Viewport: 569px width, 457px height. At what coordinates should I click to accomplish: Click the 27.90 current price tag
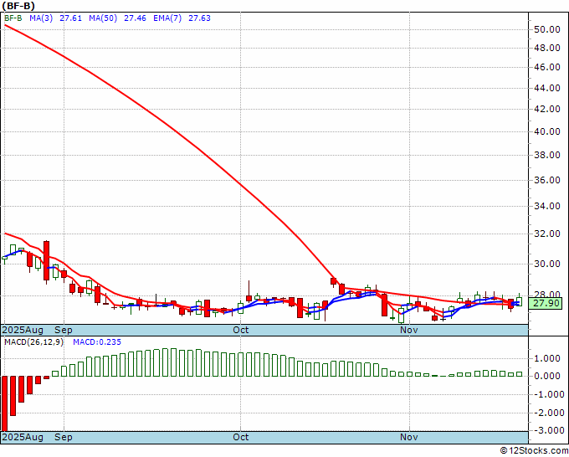545,304
